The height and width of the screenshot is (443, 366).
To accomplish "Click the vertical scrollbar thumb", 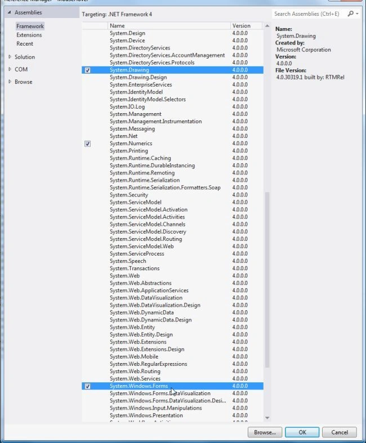I will pos(267,280).
